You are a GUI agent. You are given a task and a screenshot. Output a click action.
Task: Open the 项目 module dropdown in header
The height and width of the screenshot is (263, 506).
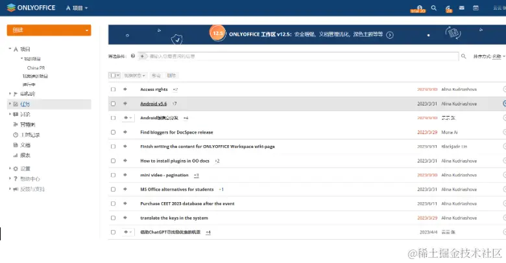pos(77,8)
